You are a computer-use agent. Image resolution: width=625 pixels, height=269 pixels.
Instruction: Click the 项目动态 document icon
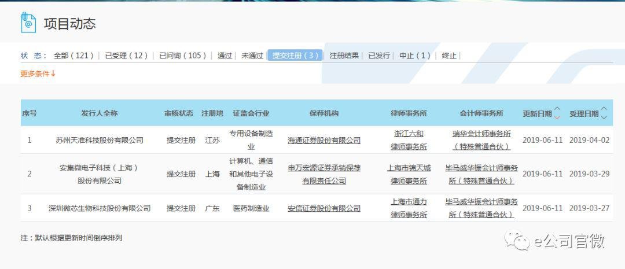tap(28, 23)
